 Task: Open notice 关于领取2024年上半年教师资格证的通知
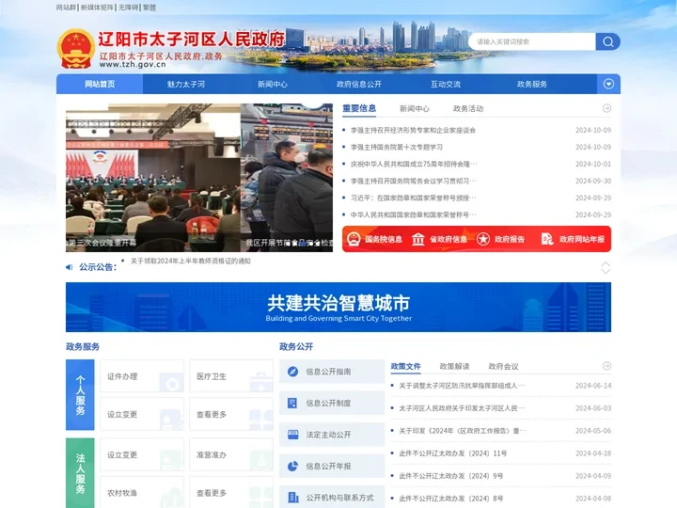[x=190, y=261]
